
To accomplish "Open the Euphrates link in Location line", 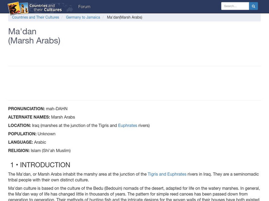I will click(127, 126).
